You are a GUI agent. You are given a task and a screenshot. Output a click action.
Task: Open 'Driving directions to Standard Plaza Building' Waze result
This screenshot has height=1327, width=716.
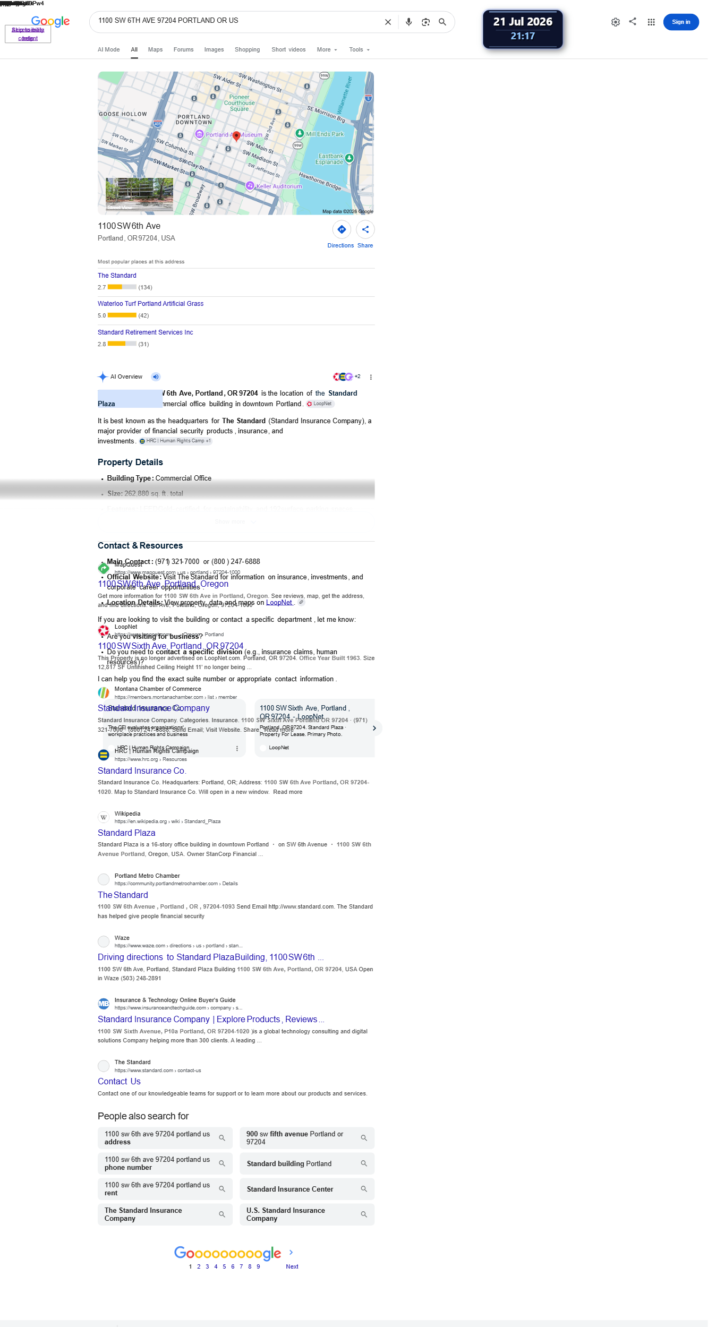click(211, 957)
